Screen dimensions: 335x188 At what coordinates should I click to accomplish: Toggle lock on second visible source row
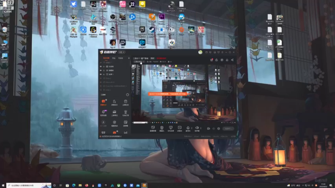(104, 70)
